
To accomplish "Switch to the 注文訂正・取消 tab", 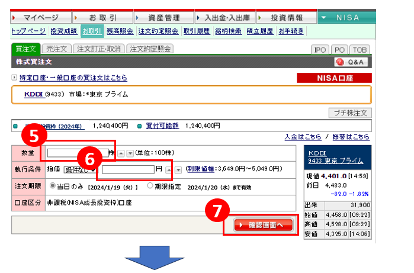I will [x=99, y=49].
